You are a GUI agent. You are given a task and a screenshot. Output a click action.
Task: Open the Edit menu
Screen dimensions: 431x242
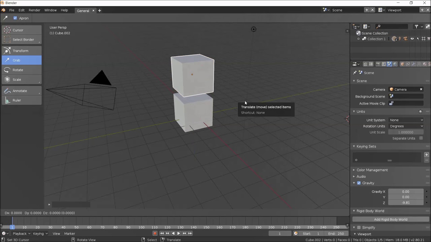22,10
